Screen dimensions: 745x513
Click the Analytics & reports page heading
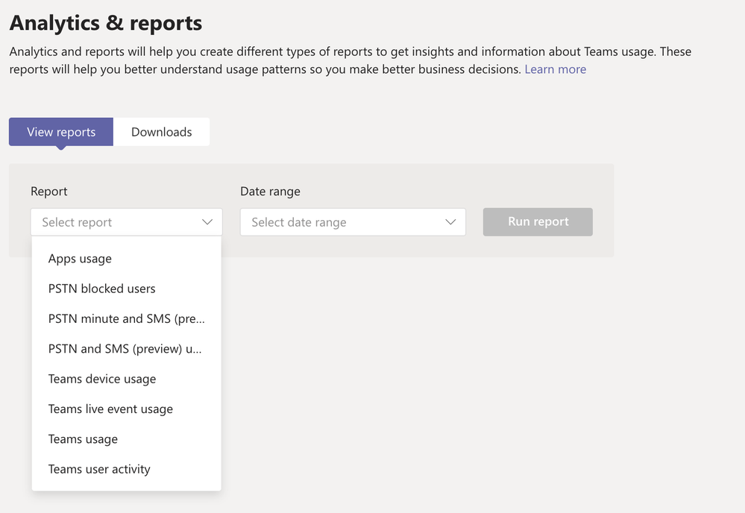(x=105, y=22)
